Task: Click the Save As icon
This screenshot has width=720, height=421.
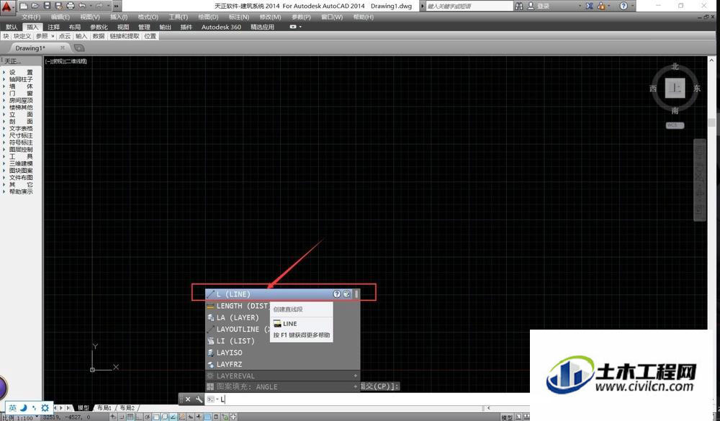Action: (59, 6)
